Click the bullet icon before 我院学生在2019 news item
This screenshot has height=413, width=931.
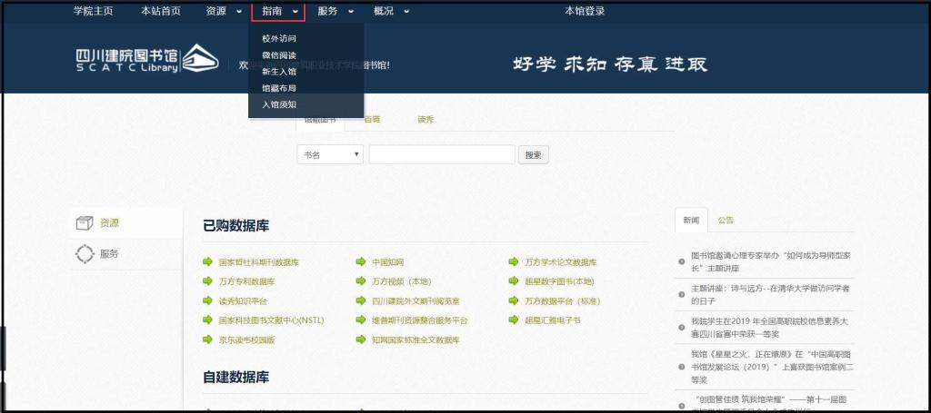click(682, 328)
